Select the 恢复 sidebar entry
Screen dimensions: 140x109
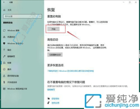[x=9, y=63]
